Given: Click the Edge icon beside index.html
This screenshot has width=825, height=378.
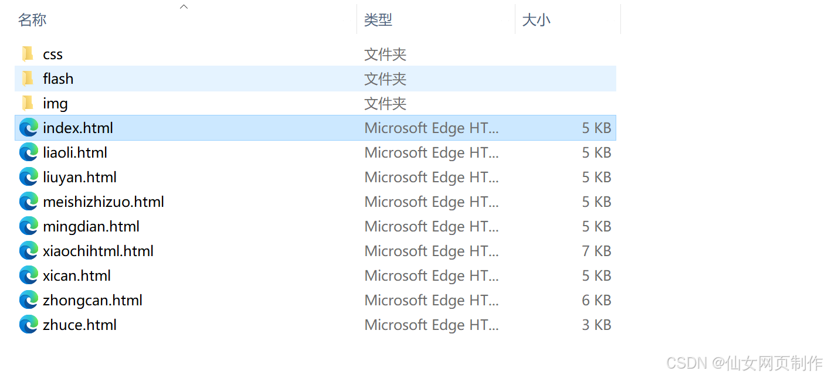Looking at the screenshot, I should click(x=28, y=128).
